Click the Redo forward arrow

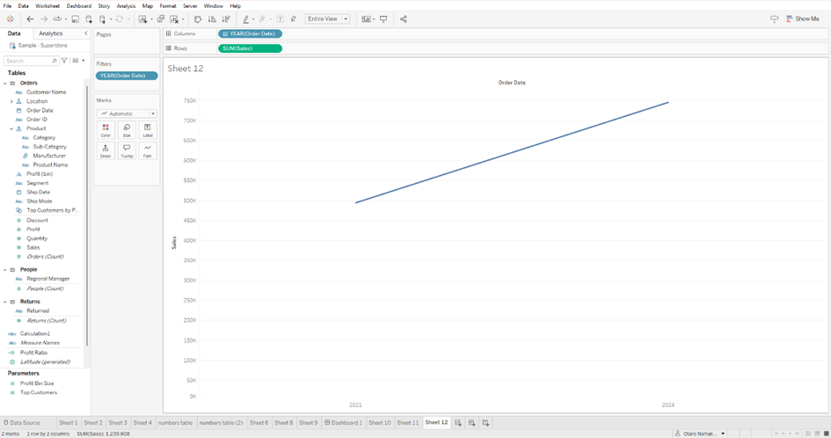pyautogui.click(x=44, y=19)
